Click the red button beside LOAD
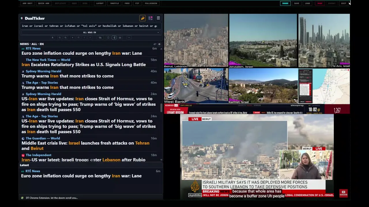369x207 pixels. [320, 3]
